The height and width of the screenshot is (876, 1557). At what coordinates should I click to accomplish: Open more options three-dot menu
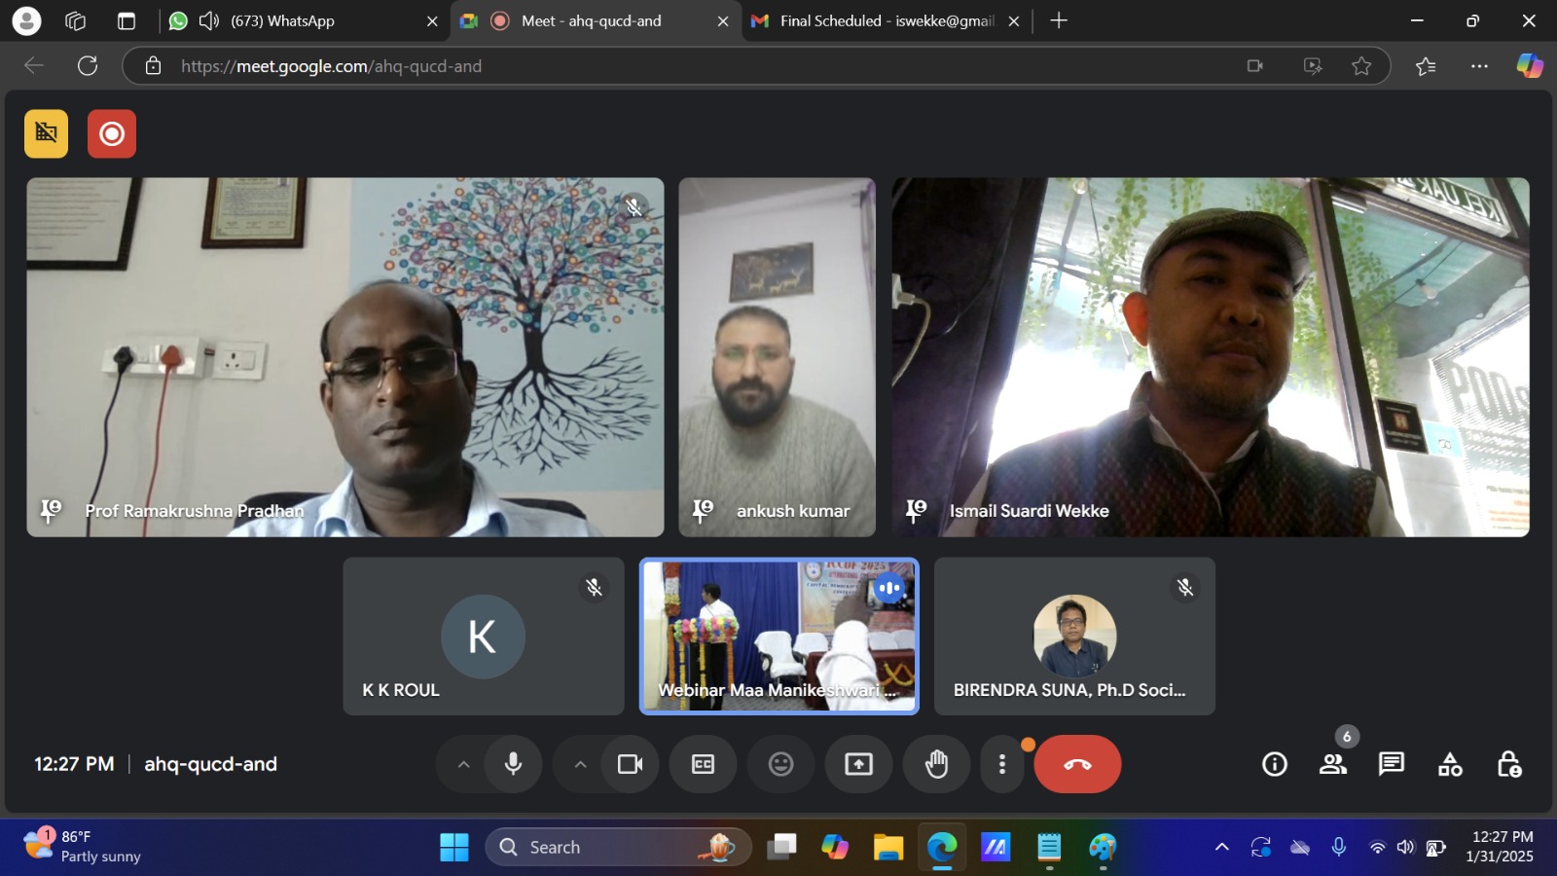point(1001,764)
